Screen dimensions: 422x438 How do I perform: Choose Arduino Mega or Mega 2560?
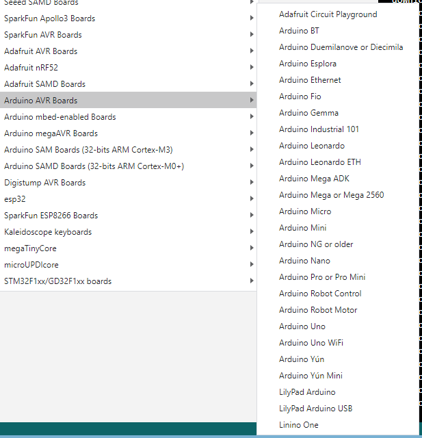tap(338, 195)
